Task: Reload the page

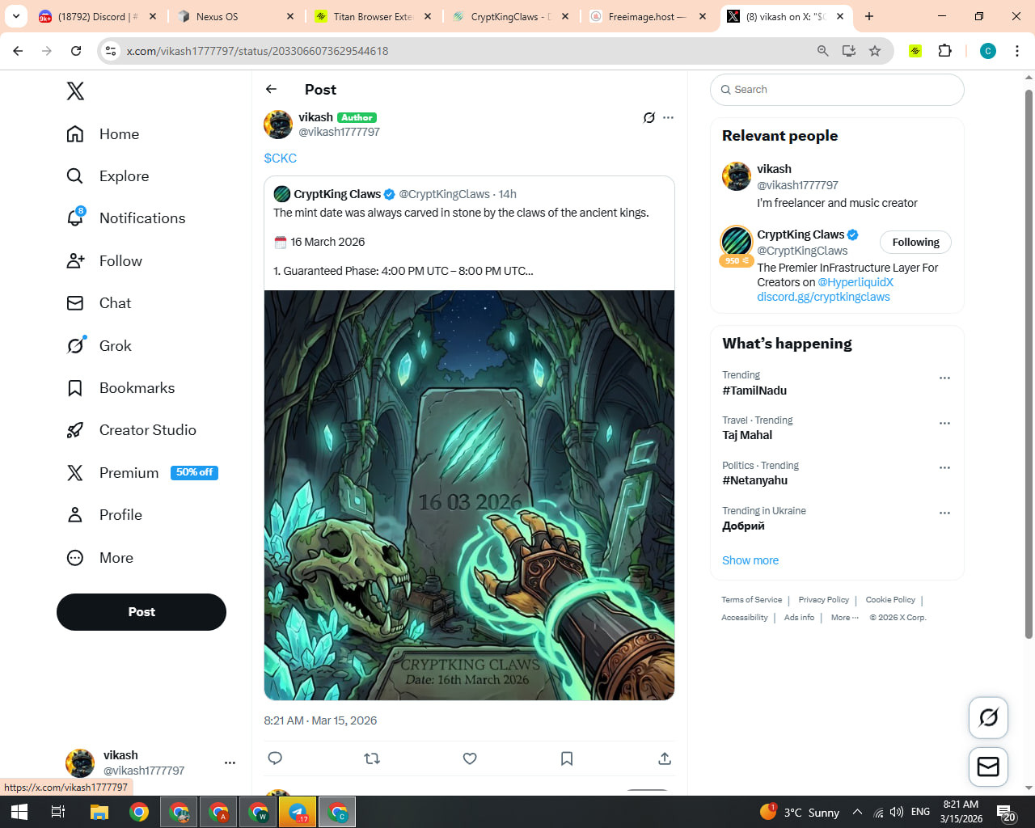Action: pyautogui.click(x=76, y=51)
